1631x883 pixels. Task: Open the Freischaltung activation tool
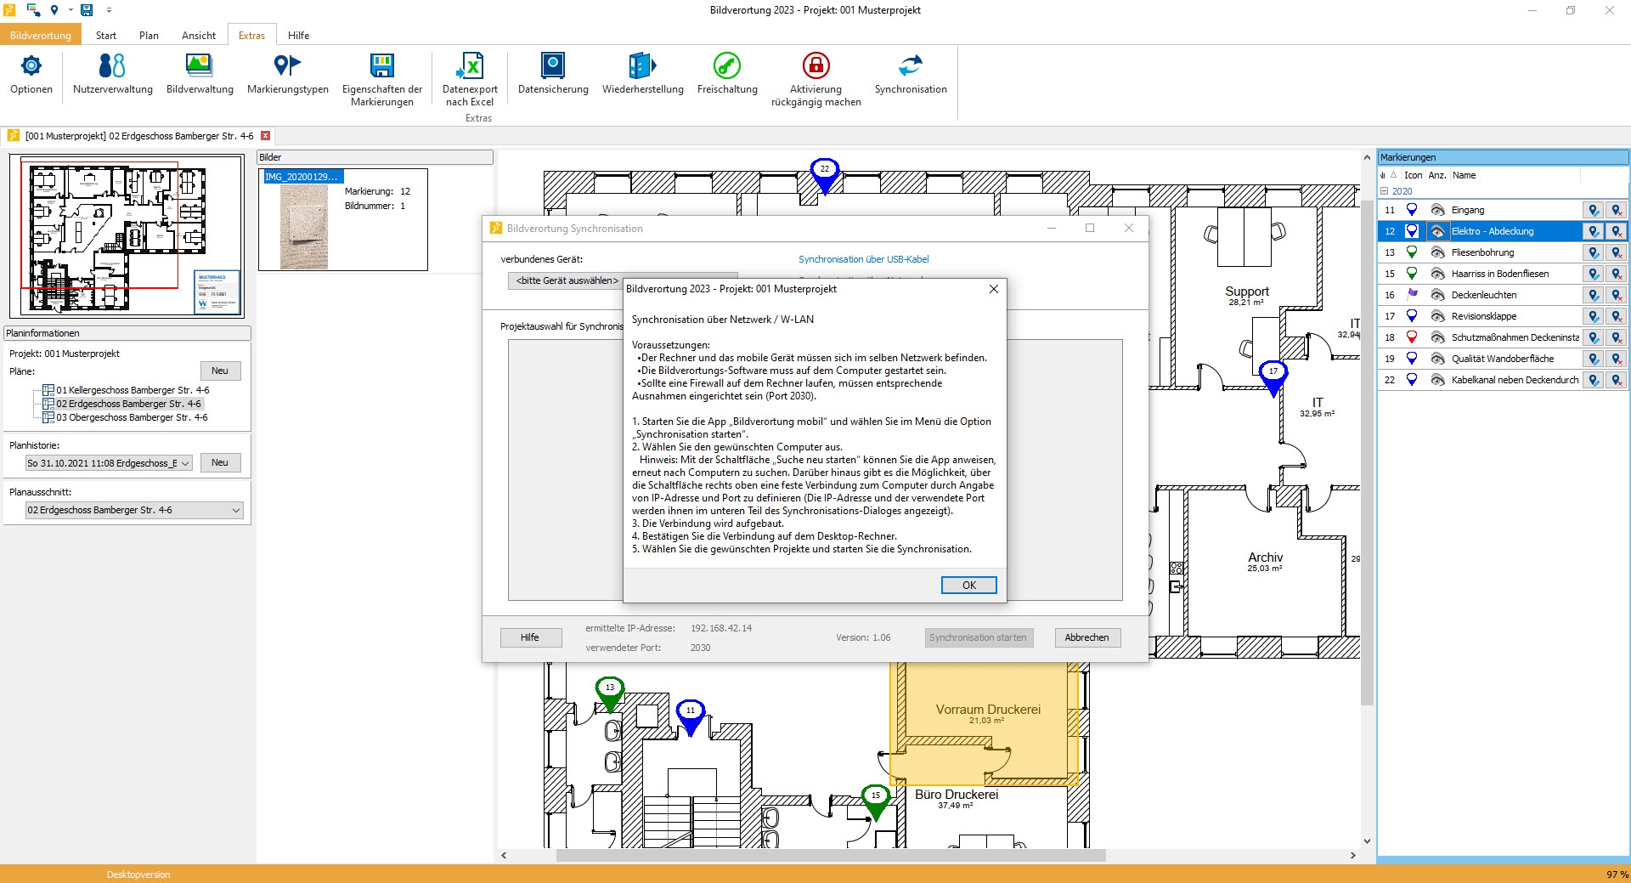(x=727, y=75)
